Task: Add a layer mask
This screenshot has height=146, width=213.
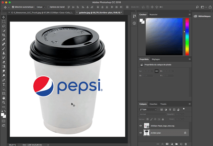Action: tap(167, 144)
